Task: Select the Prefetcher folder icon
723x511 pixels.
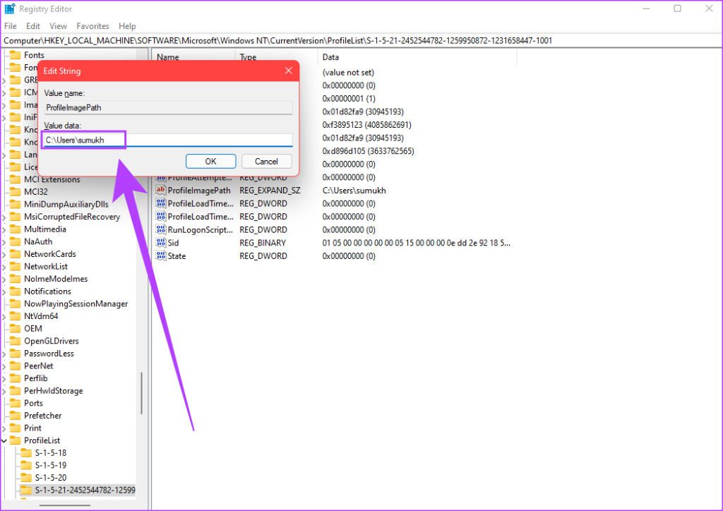Action: [x=16, y=416]
